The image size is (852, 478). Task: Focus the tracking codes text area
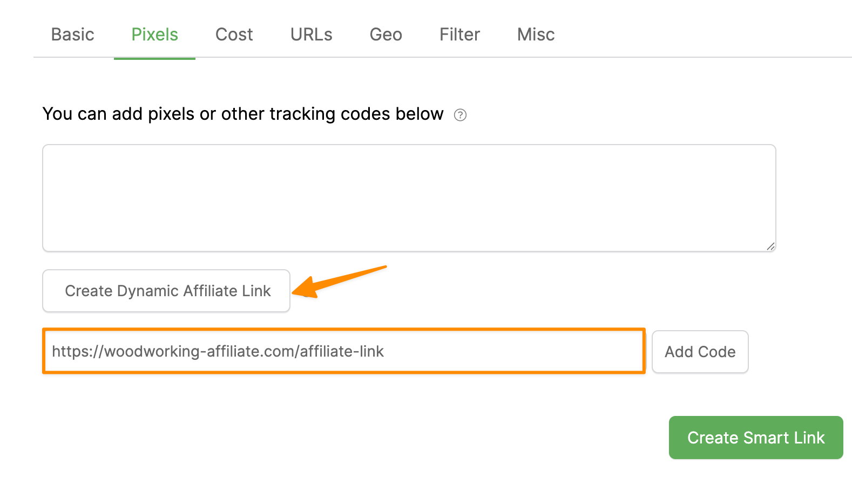tap(409, 197)
